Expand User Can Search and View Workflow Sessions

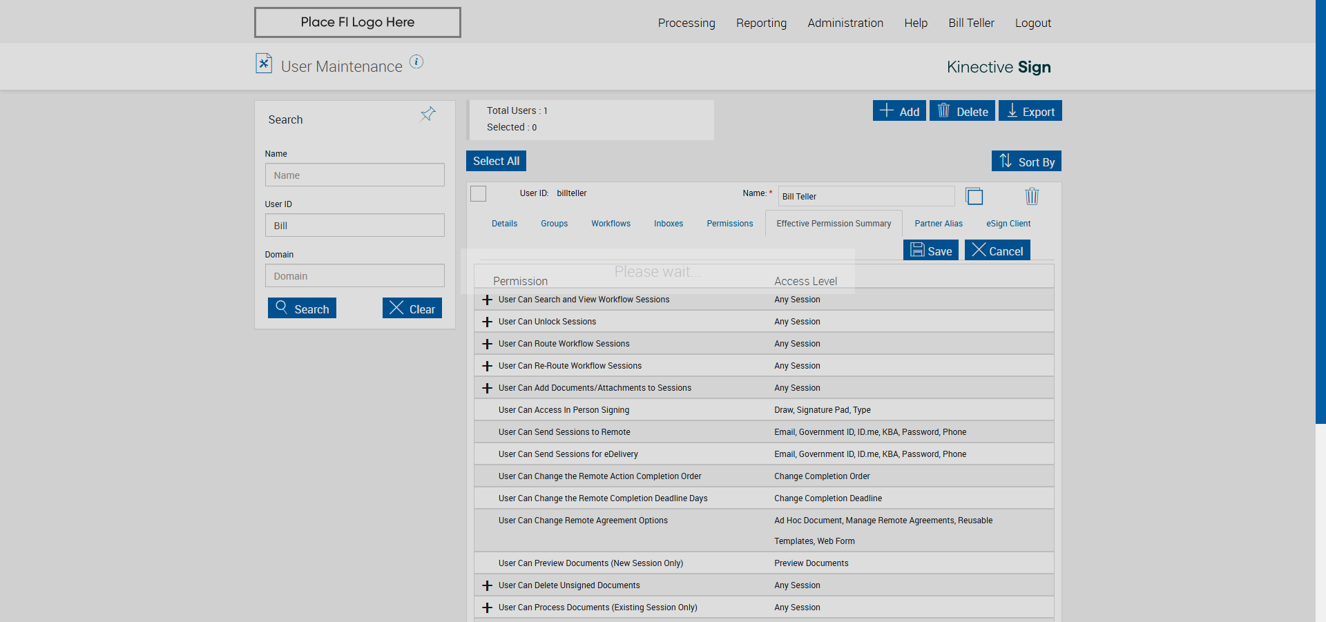pos(487,300)
